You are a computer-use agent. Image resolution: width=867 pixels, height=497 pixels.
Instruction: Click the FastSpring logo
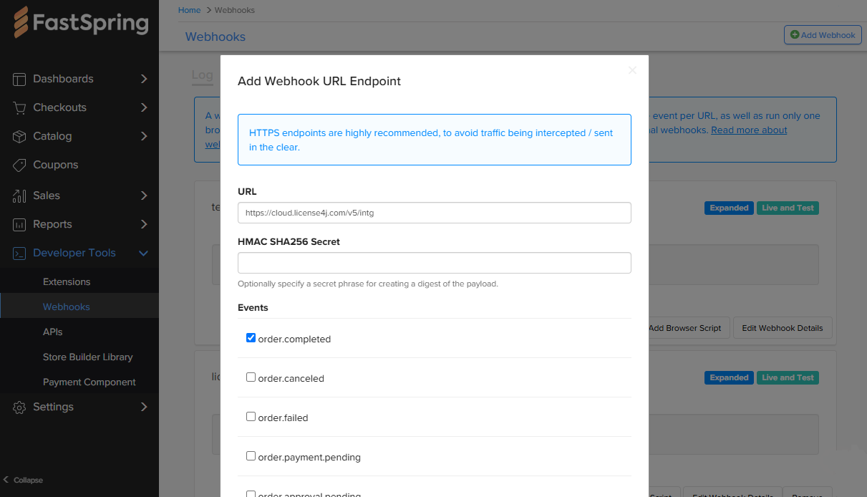tap(81, 22)
